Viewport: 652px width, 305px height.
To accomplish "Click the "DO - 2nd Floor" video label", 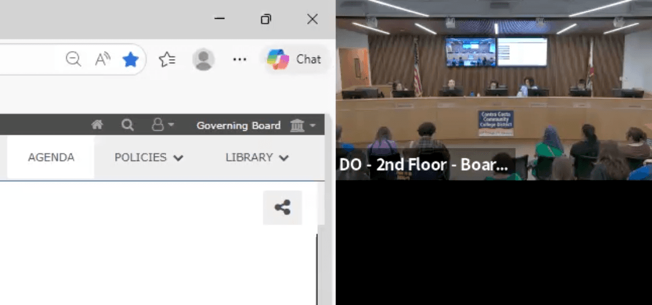I will pyautogui.click(x=424, y=165).
